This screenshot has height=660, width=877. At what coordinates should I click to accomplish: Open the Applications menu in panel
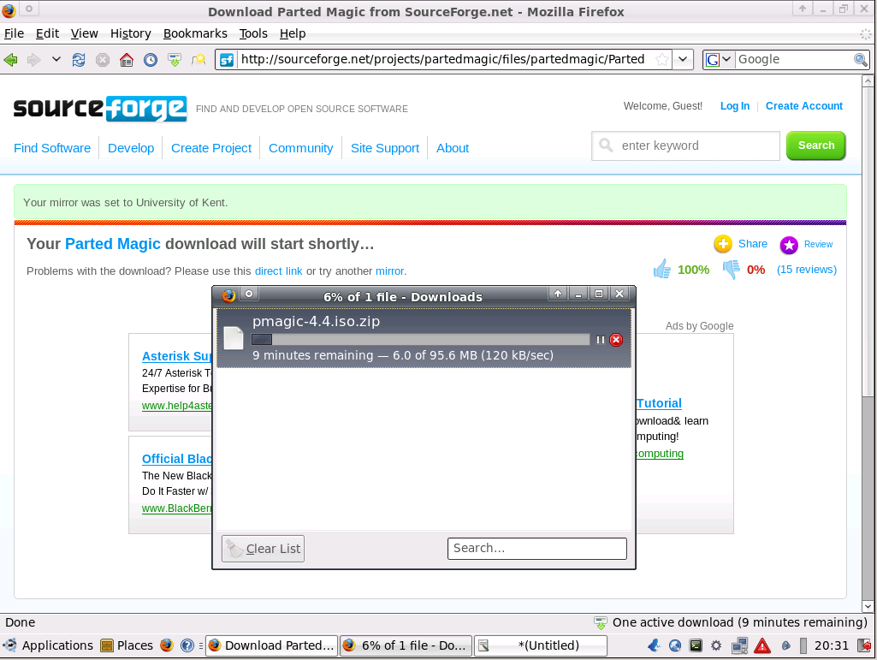49,645
